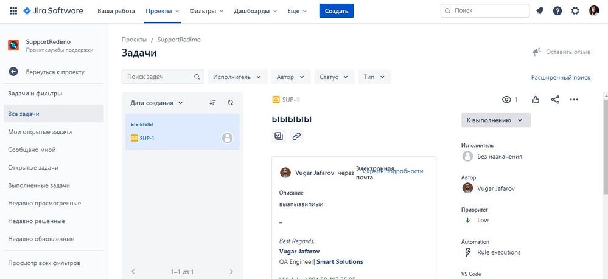
Task: Open the Автор filter dropdown
Action: coord(291,77)
